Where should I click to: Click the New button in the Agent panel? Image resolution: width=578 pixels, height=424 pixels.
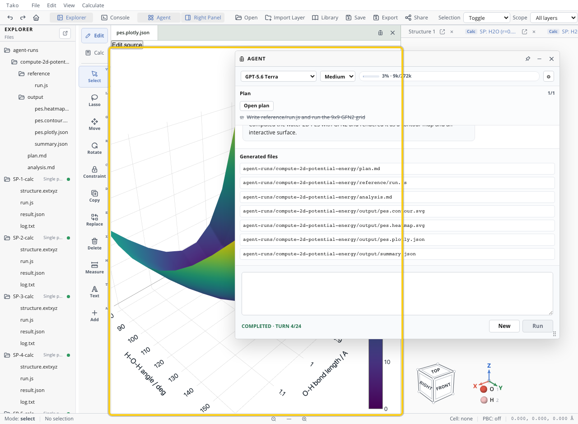pyautogui.click(x=504, y=326)
